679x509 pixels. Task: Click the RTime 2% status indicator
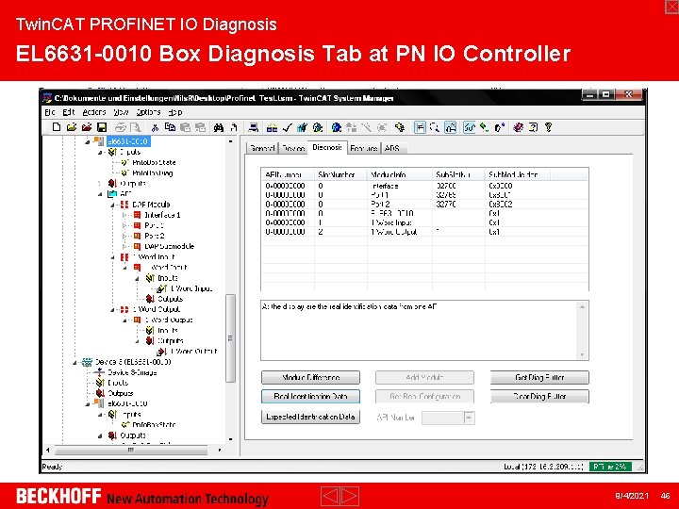click(x=610, y=467)
